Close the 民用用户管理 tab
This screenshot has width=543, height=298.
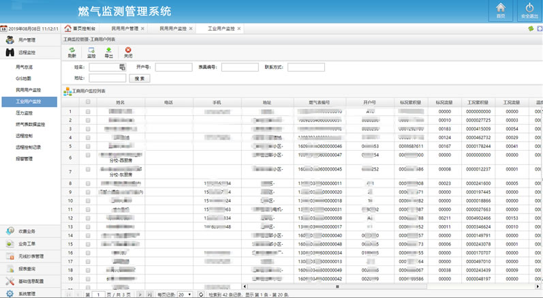click(x=142, y=29)
